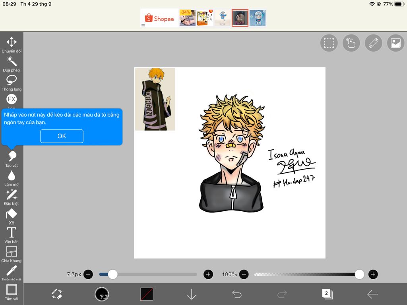Open the -34% product ad thumbnail

tap(188, 18)
